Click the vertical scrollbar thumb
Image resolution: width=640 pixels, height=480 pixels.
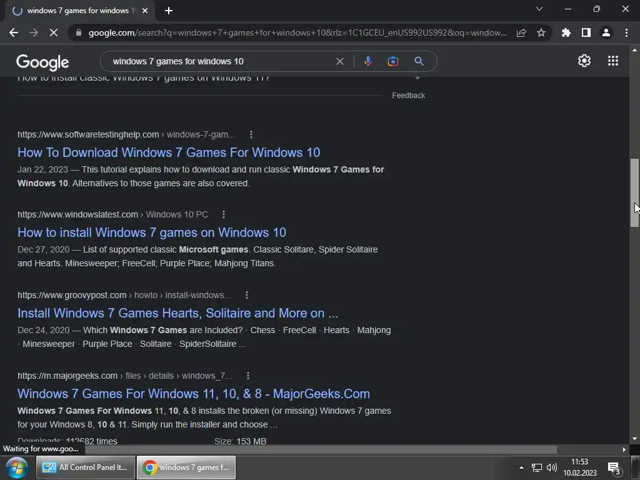click(634, 192)
